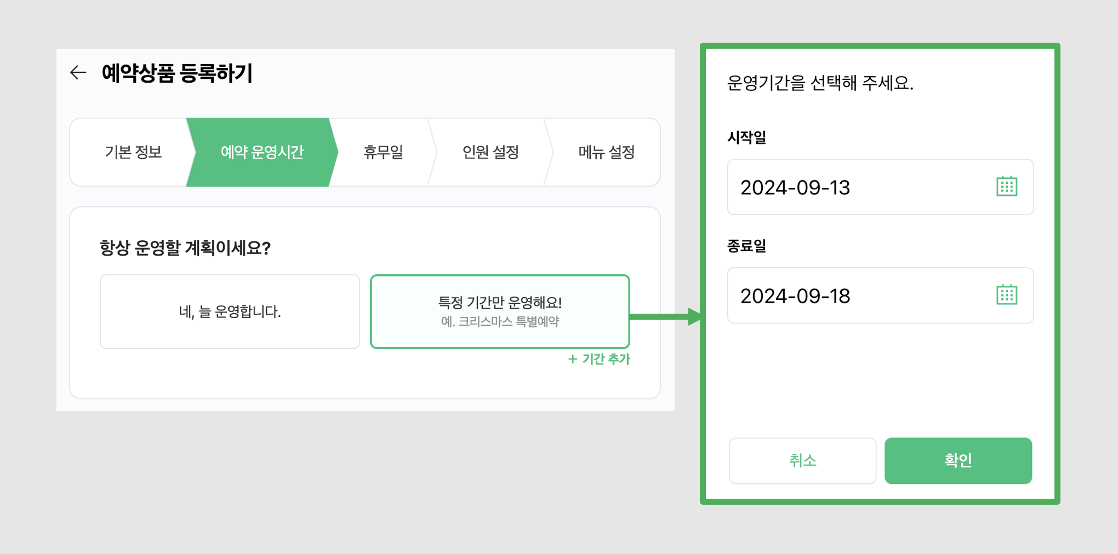The image size is (1118, 554).
Task: Go back using the left arrow icon
Action: click(x=78, y=72)
